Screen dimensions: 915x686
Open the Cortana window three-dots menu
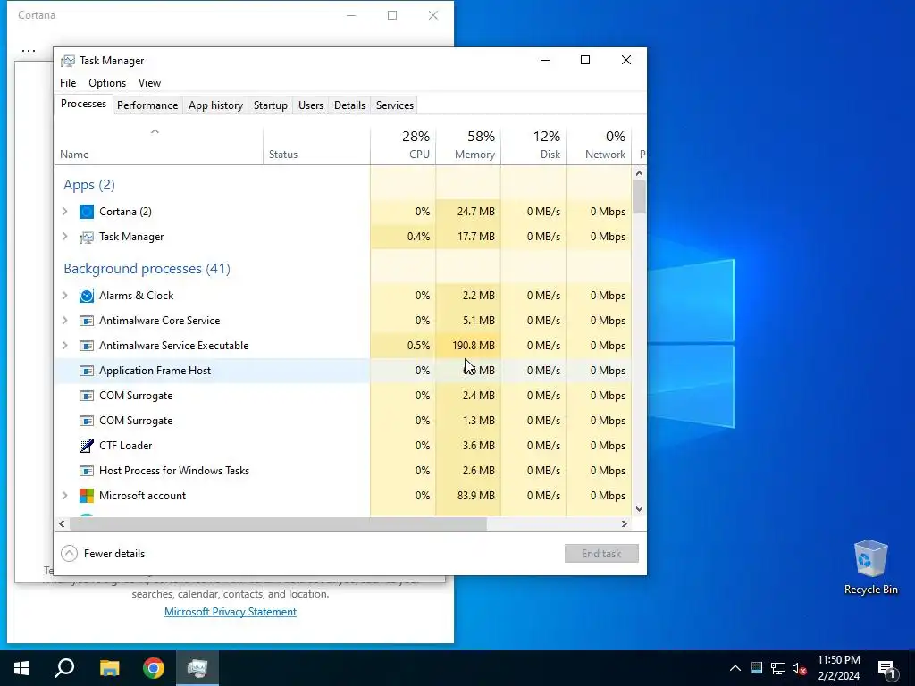coord(29,51)
